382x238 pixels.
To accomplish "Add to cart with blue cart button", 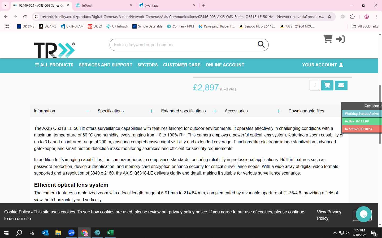I will 327,85.
